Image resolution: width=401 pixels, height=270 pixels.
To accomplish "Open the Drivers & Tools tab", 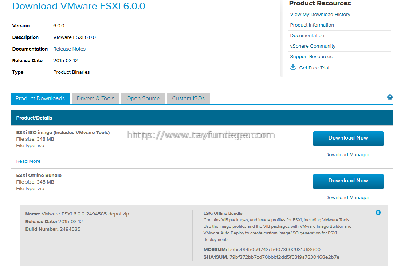I will 96,98.
